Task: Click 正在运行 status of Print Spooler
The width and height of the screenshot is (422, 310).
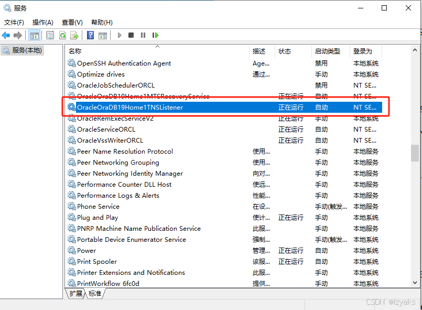Action: click(x=290, y=262)
